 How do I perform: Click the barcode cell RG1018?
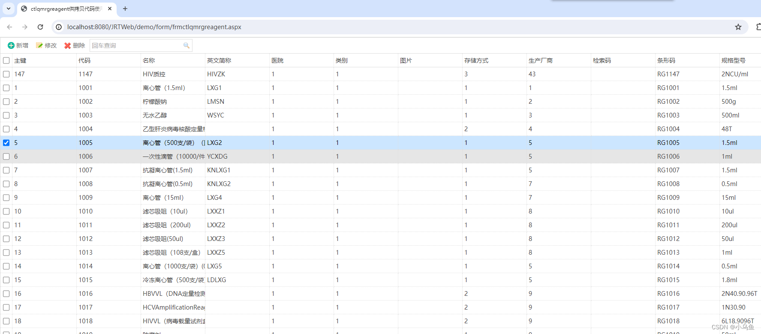[x=687, y=321]
